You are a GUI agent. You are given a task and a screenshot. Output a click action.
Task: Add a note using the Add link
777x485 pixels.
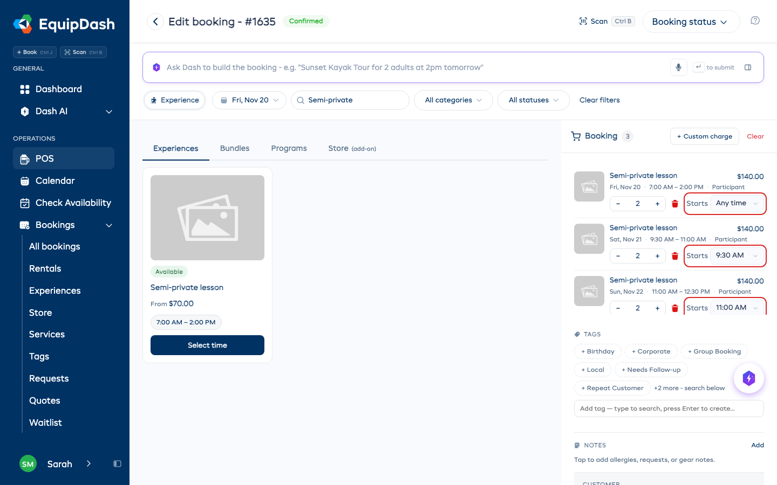[758, 445]
